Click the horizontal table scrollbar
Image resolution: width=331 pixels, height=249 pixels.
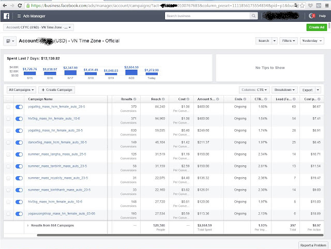click(180, 235)
